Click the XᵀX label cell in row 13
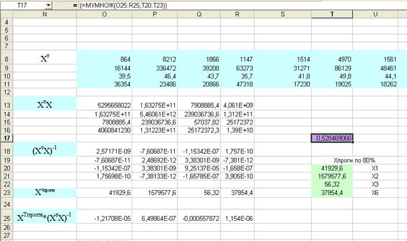The width and height of the screenshot is (407, 241). (44, 104)
